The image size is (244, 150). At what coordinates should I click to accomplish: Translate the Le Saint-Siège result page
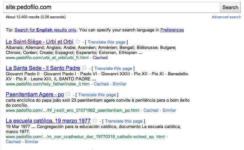[106, 42]
